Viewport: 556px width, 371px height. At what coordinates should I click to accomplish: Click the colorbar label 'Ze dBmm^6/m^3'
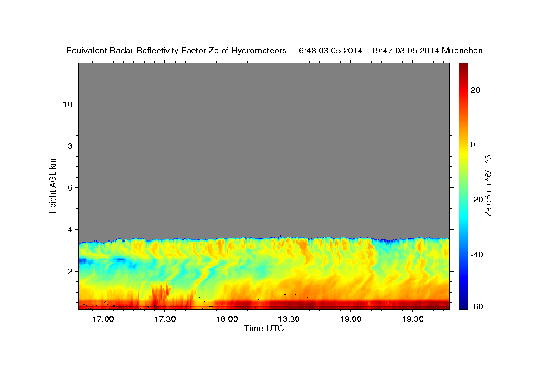click(488, 185)
